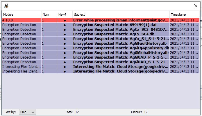Sort by the Module column header
Image resolution: width=202 pixels, height=116 pixels.
[x=22, y=14]
